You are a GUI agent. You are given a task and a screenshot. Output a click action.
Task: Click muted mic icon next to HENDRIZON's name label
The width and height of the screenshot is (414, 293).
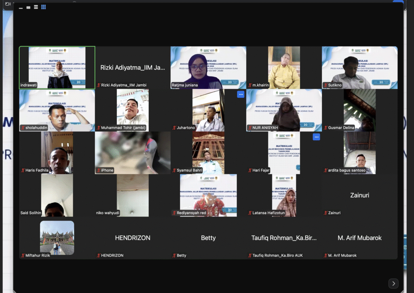point(99,255)
